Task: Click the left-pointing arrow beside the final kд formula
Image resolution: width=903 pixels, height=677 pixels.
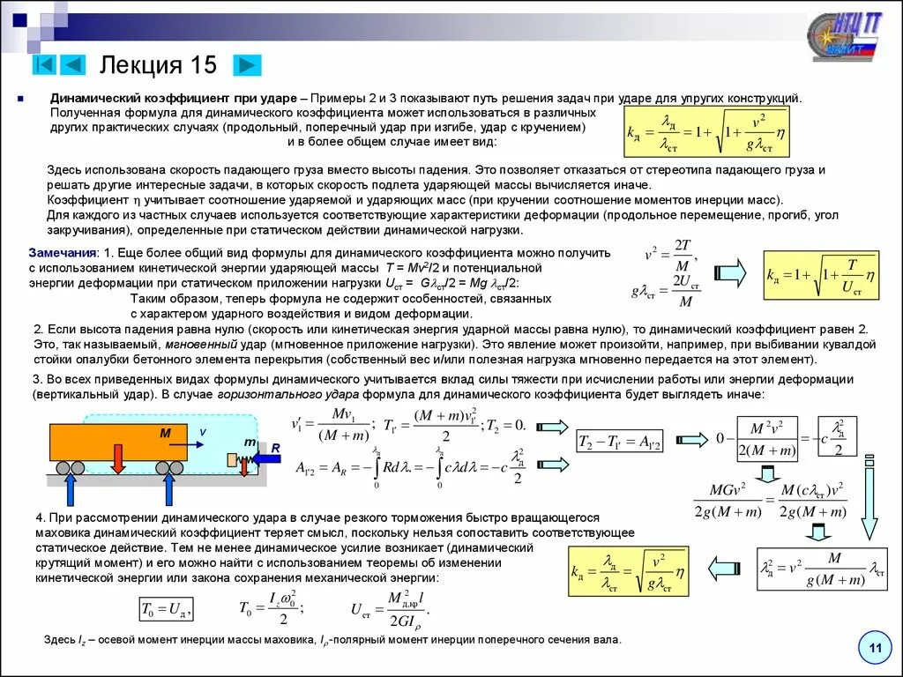Action: [x=723, y=569]
